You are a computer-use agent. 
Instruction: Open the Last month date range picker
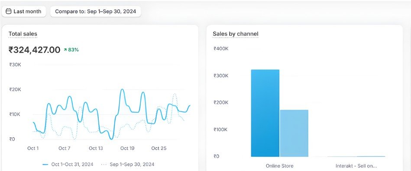[x=24, y=12]
